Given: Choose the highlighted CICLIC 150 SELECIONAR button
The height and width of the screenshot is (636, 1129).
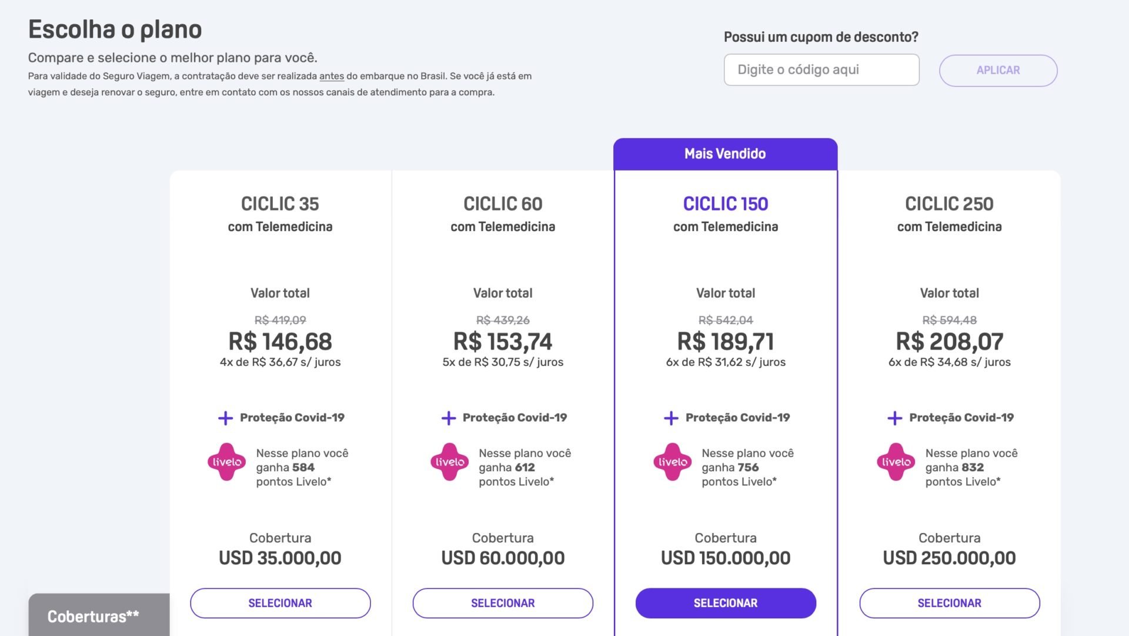Looking at the screenshot, I should click(x=726, y=603).
